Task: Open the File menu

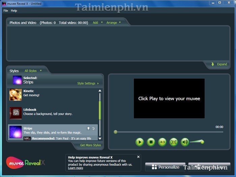Action: click(6, 10)
